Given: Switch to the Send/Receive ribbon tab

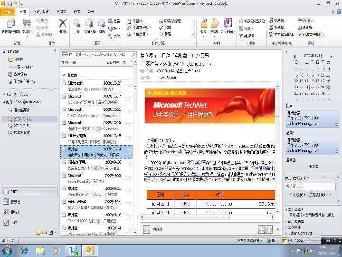Looking at the screenshot, I should point(41,12).
